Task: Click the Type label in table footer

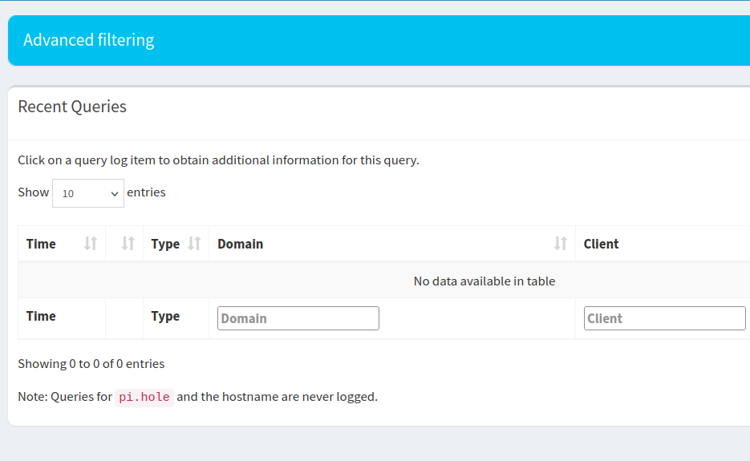Action: [165, 316]
